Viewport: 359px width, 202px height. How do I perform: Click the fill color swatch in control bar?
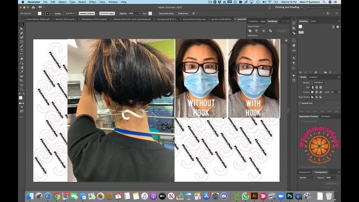40,13
